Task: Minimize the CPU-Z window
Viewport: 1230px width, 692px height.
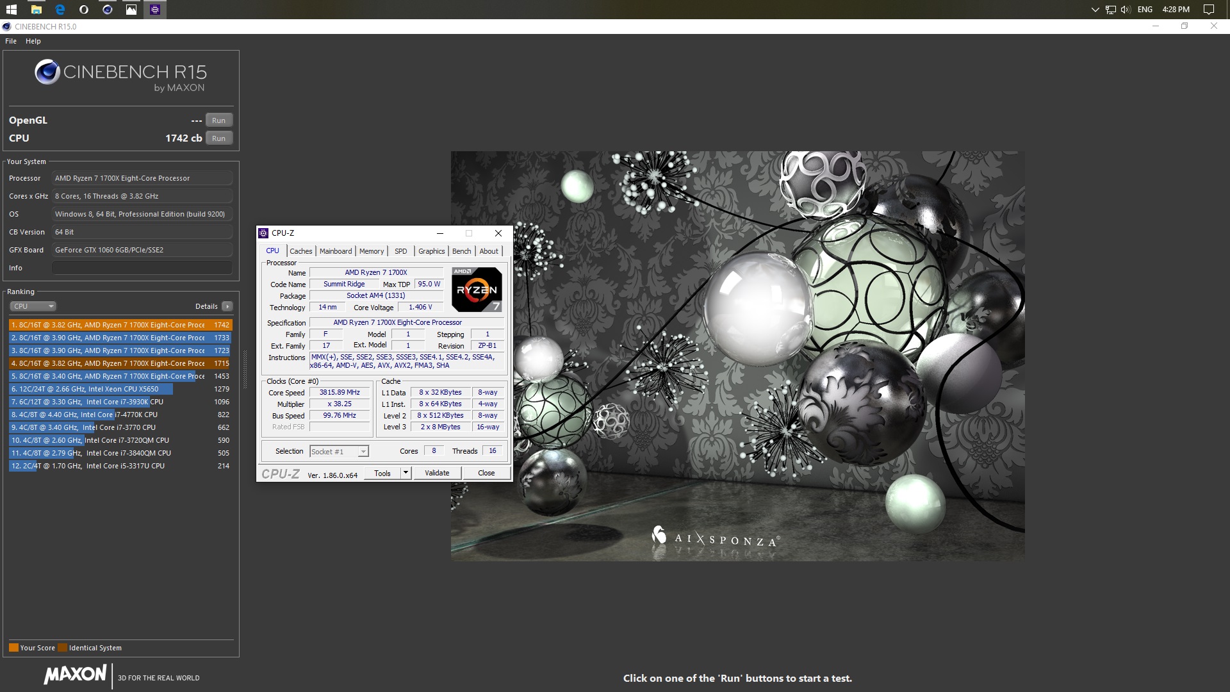Action: (x=440, y=233)
